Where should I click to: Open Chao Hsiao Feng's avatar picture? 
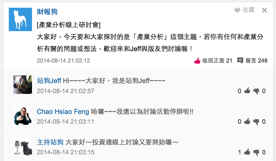[x=22, y=115]
